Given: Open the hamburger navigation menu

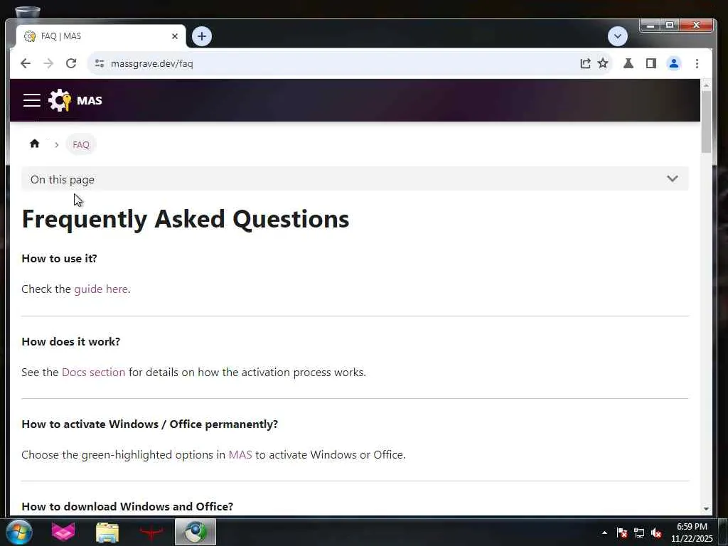Looking at the screenshot, I should [31, 100].
